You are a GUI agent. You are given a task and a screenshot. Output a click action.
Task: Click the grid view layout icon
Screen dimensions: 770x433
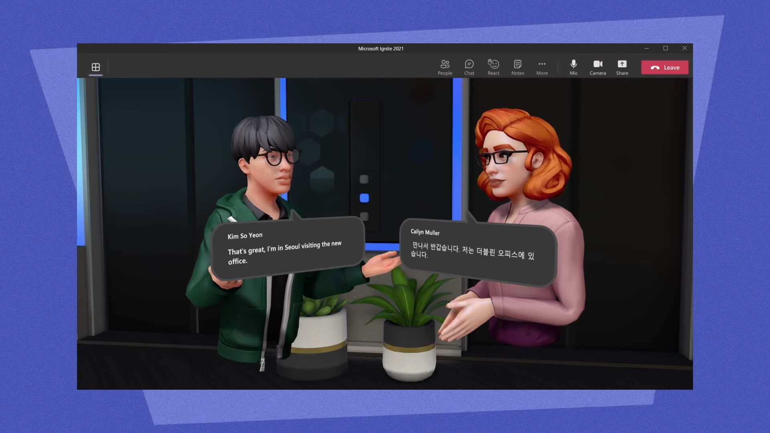pos(95,67)
